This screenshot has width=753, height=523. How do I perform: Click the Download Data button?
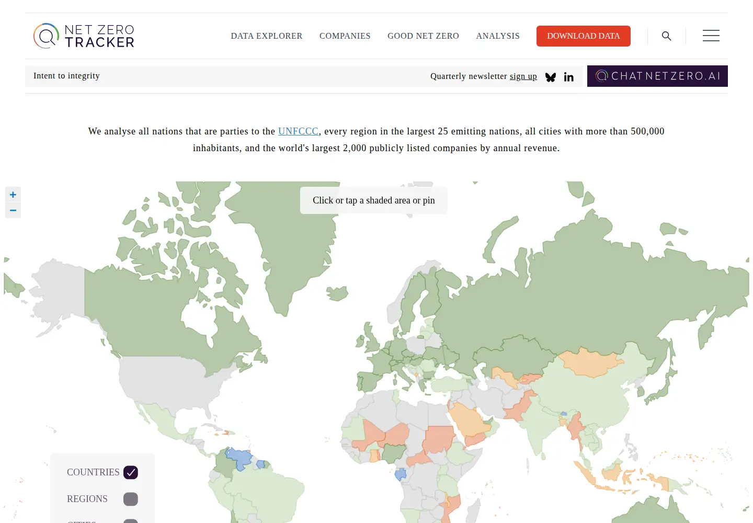584,36
